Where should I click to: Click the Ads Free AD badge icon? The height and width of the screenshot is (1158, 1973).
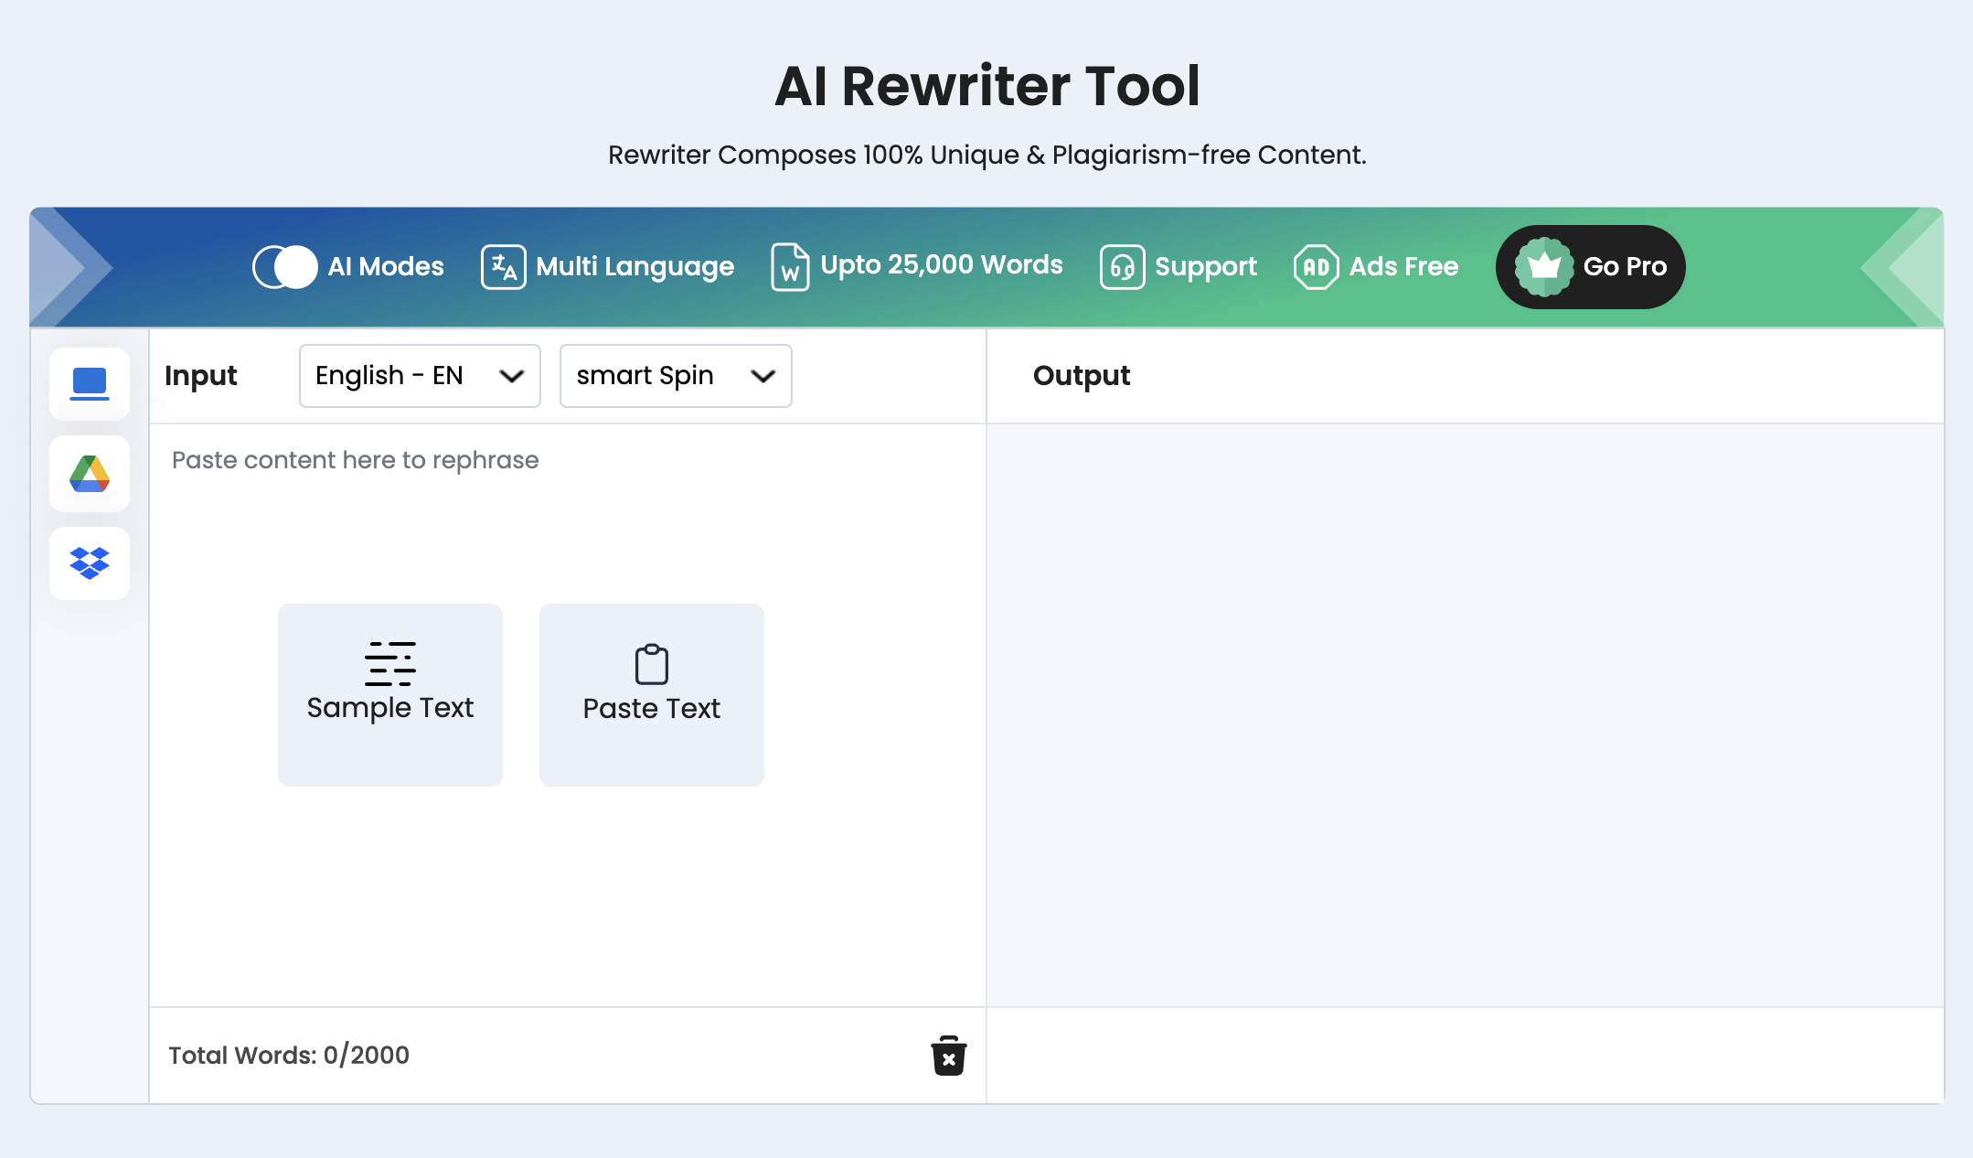click(1316, 267)
